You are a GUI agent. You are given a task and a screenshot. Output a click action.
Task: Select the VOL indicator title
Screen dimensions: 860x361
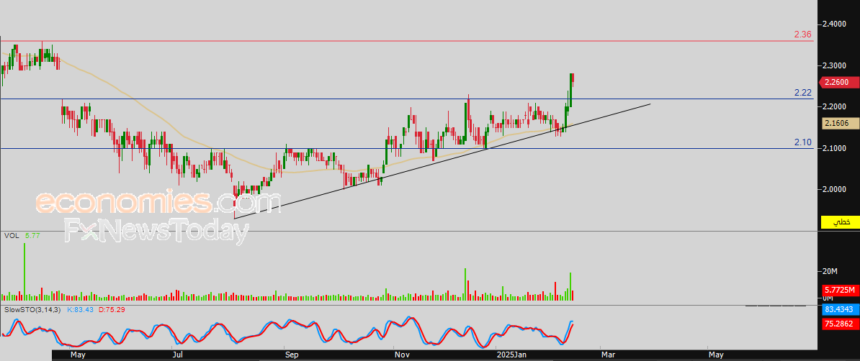coord(10,236)
